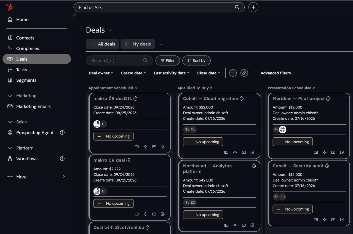Click No upcoming on Cobalt — Cloud migration card
The image size is (353, 234).
point(203,142)
